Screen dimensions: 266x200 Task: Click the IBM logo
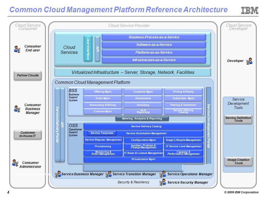point(250,11)
